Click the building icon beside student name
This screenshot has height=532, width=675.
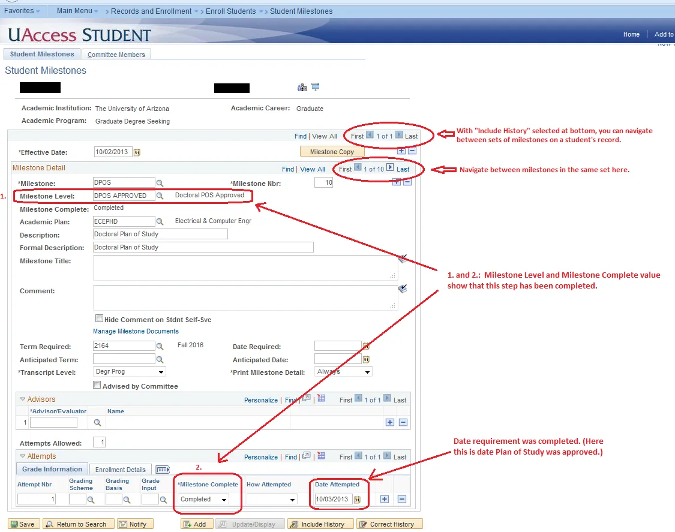pos(302,88)
